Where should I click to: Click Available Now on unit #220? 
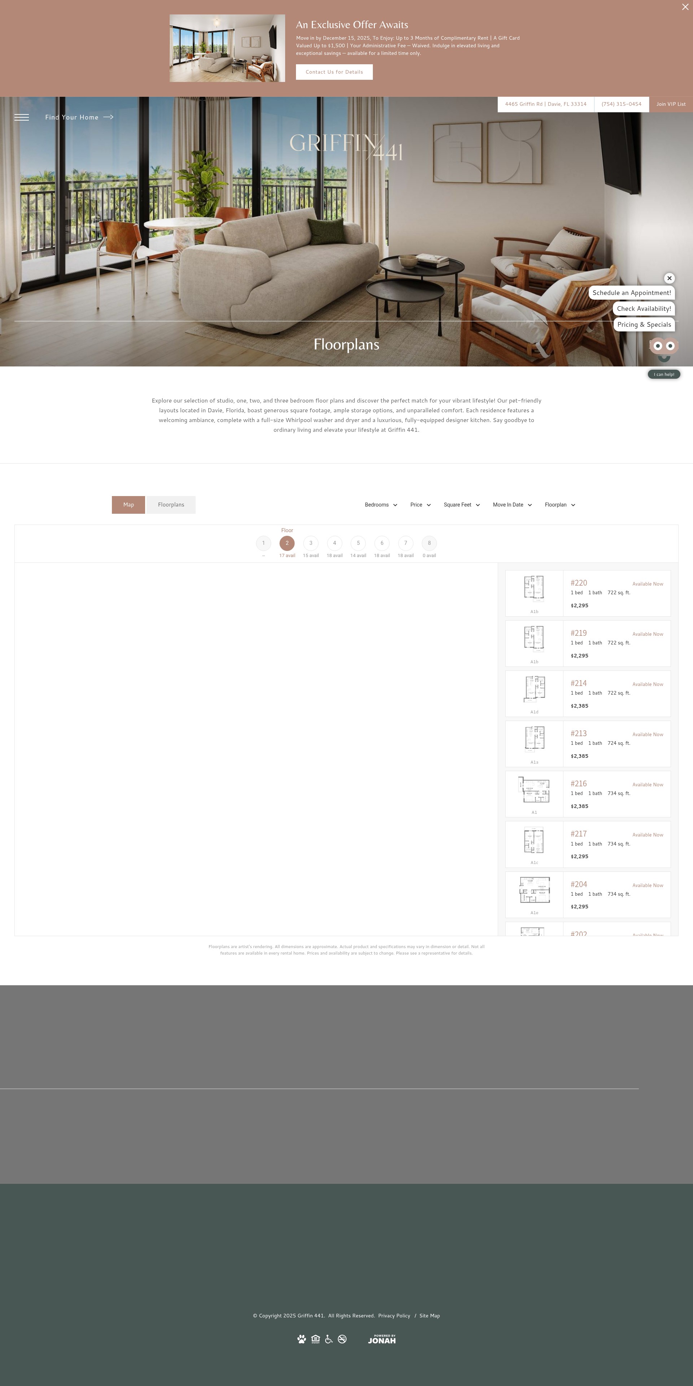click(648, 584)
